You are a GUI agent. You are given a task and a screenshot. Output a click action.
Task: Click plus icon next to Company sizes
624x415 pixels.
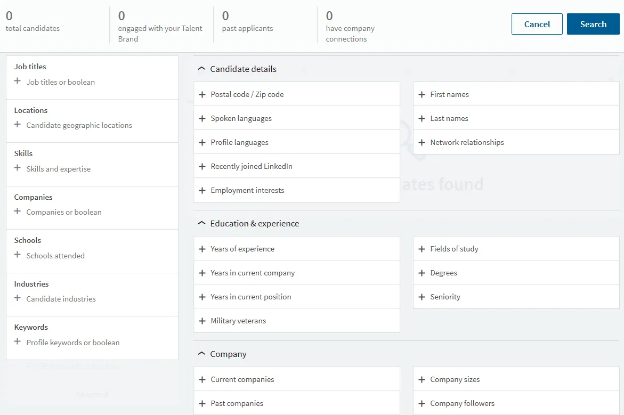(422, 380)
